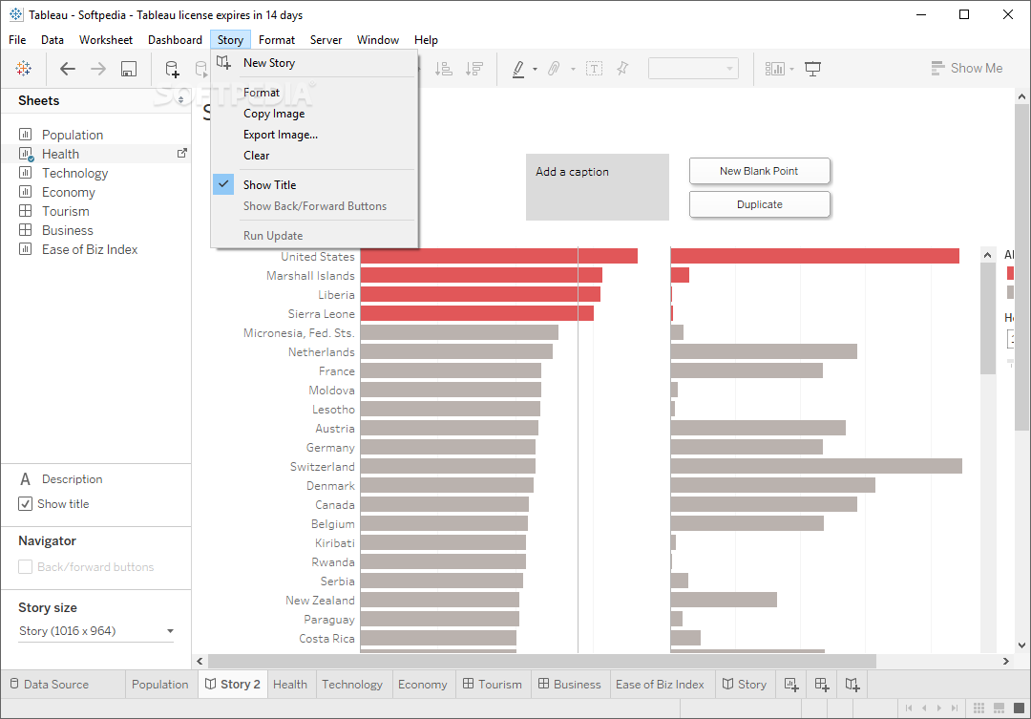
Task: Click the New Story tab icon at bottom
Action: pyautogui.click(x=852, y=685)
